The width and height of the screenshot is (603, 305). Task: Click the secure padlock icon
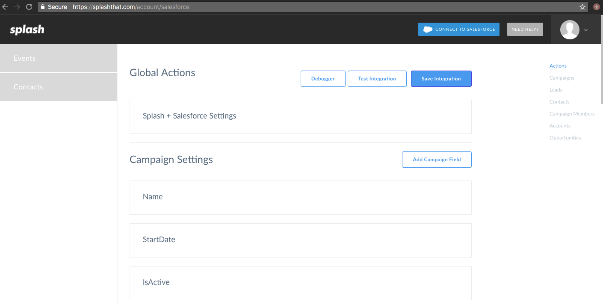pyautogui.click(x=43, y=7)
